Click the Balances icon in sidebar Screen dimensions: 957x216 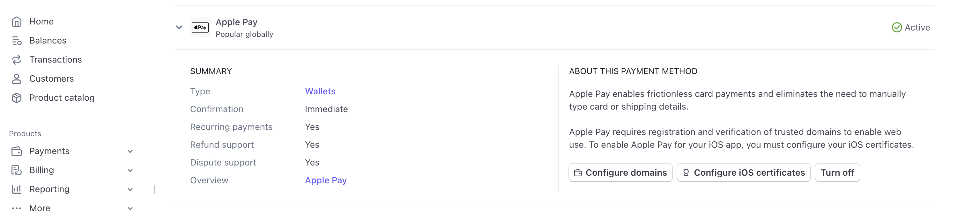(x=16, y=41)
